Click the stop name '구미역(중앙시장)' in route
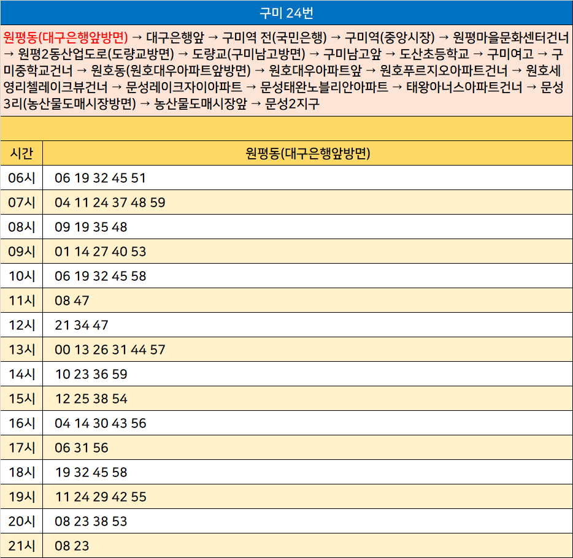Screen dimensions: 573x558 point(390,37)
